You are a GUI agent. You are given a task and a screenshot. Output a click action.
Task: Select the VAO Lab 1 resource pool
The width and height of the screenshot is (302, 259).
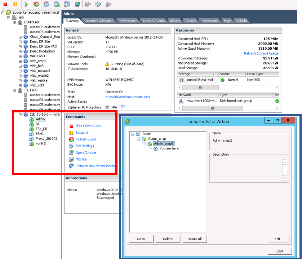(x=37, y=56)
